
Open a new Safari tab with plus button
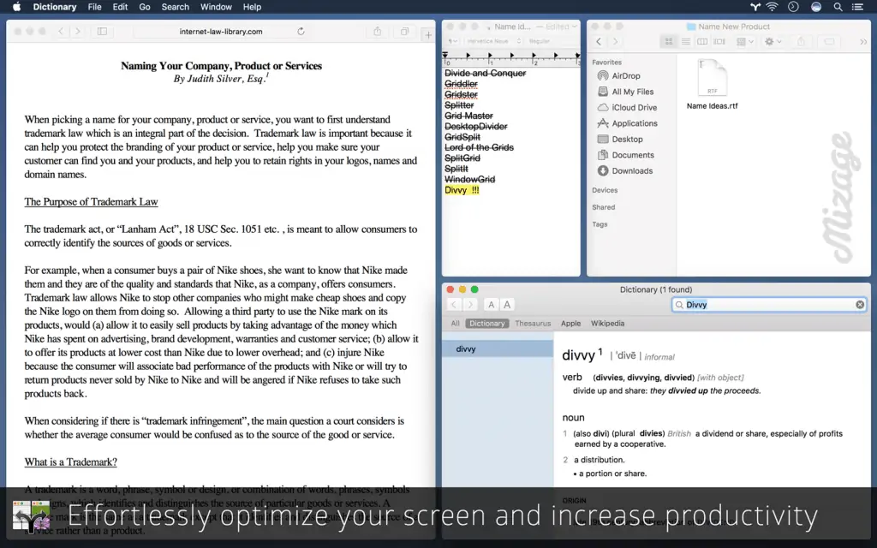[428, 34]
